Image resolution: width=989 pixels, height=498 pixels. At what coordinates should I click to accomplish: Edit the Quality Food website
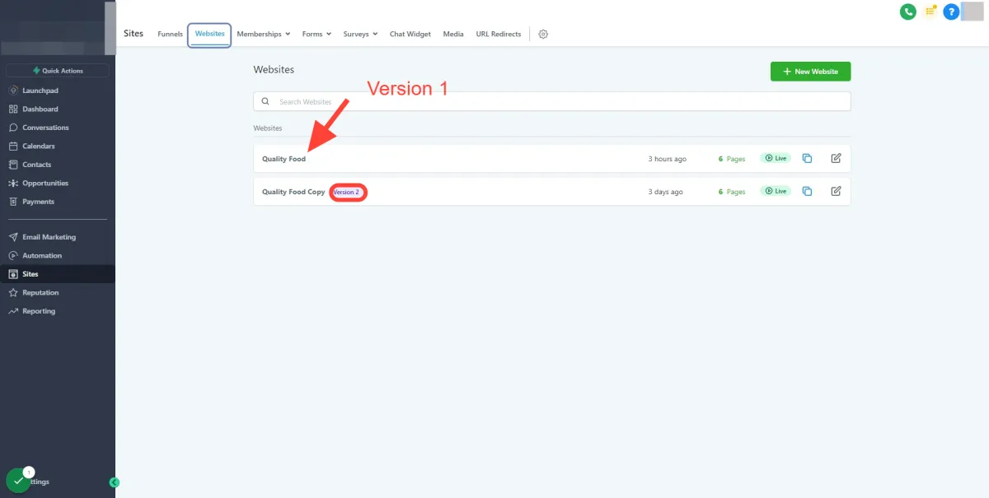tap(836, 158)
